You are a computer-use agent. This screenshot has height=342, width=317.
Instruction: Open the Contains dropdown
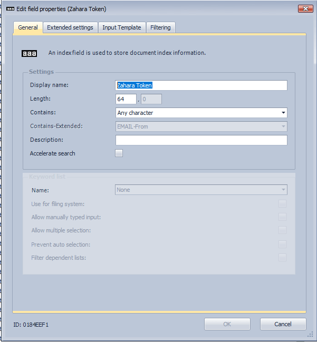point(201,113)
